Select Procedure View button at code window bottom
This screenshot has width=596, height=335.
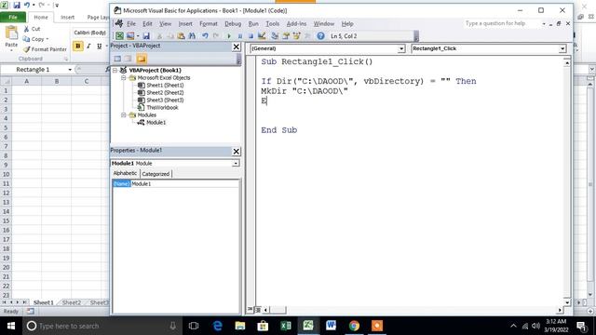pos(251,310)
